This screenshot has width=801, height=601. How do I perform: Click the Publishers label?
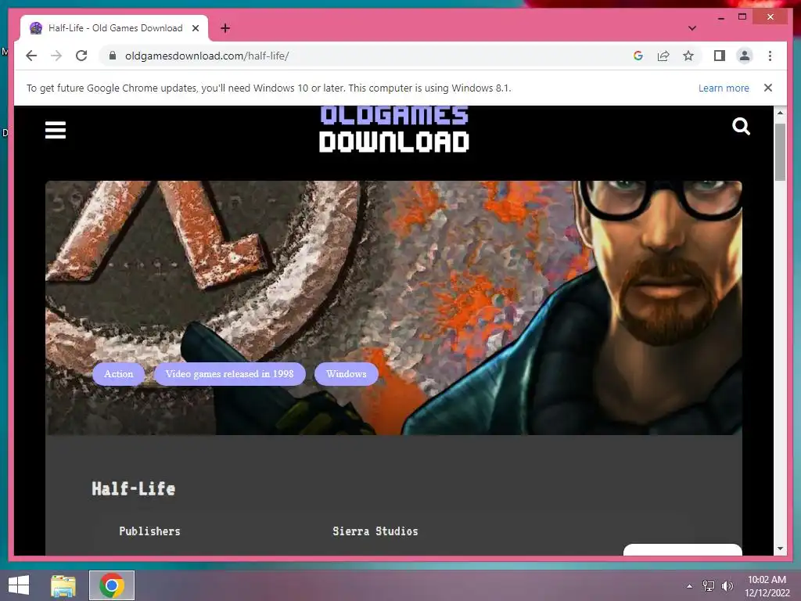[x=149, y=531]
